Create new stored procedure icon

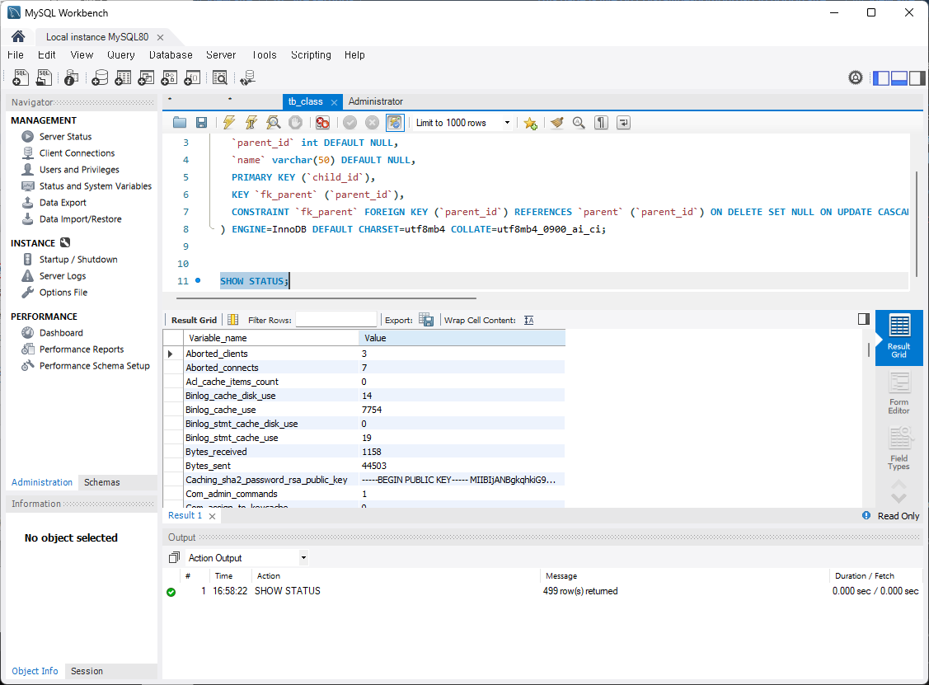point(169,77)
